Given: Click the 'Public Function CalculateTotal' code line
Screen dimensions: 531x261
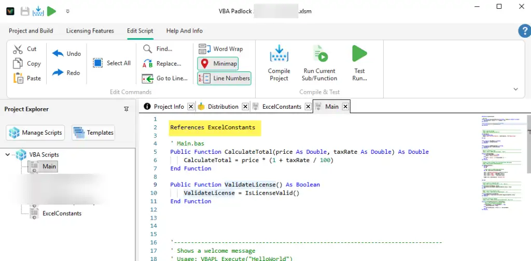Looking at the screenshot, I should point(299,152).
